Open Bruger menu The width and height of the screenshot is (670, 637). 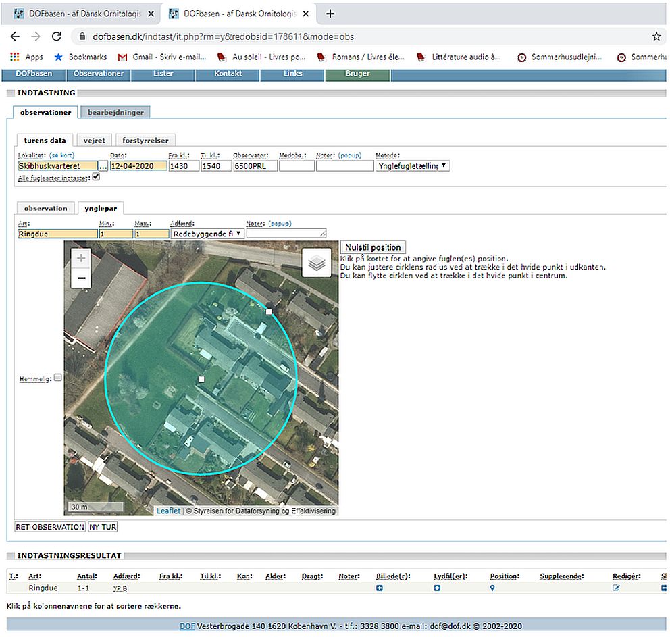[x=358, y=74]
